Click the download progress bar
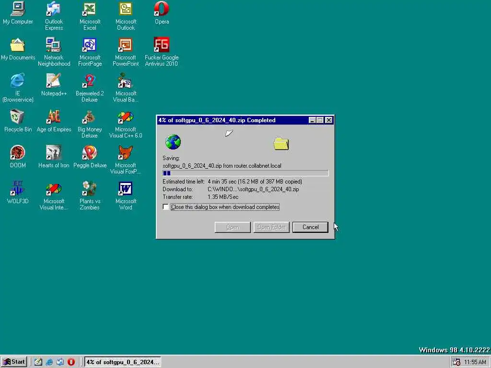 tap(245, 173)
